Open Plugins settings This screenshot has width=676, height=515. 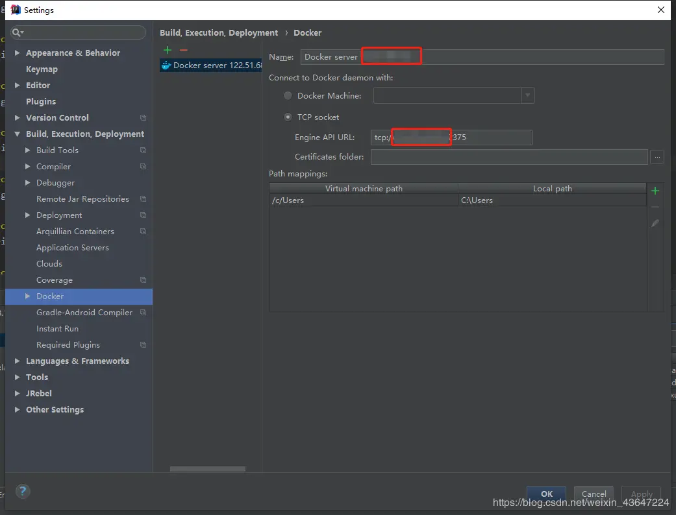coord(41,102)
